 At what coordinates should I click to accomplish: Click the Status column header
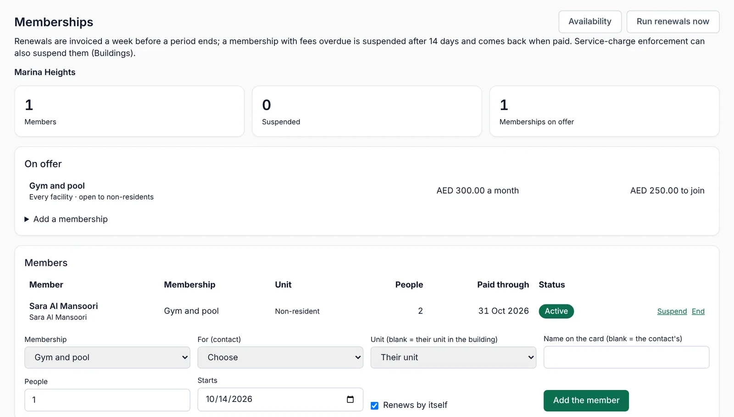pos(552,285)
